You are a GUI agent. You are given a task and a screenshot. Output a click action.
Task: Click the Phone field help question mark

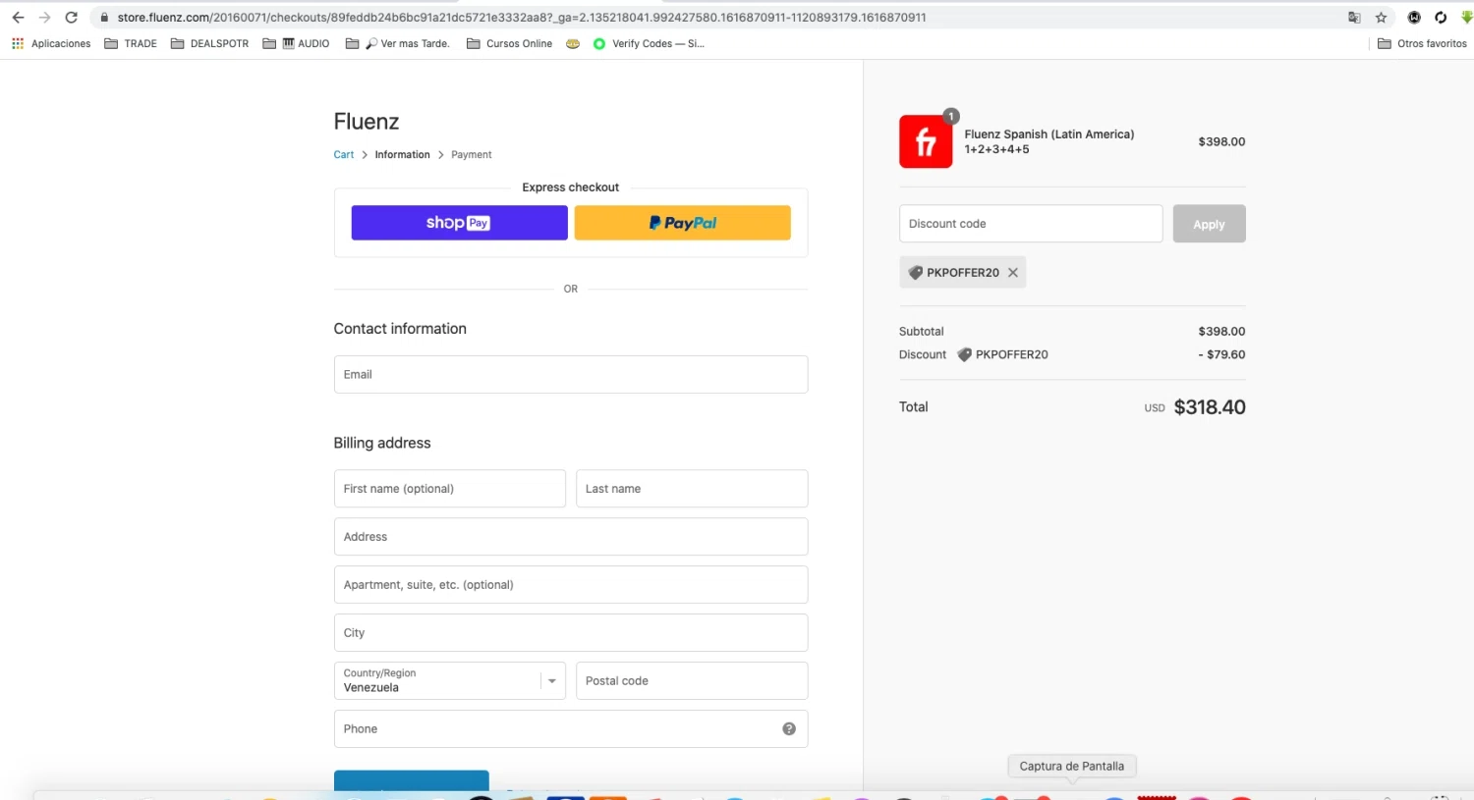[x=789, y=729]
